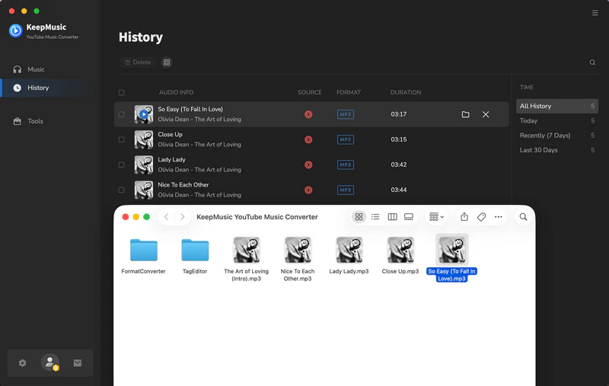The height and width of the screenshot is (386, 609).
Task: Click the FORMAT column header
Action: pos(349,92)
